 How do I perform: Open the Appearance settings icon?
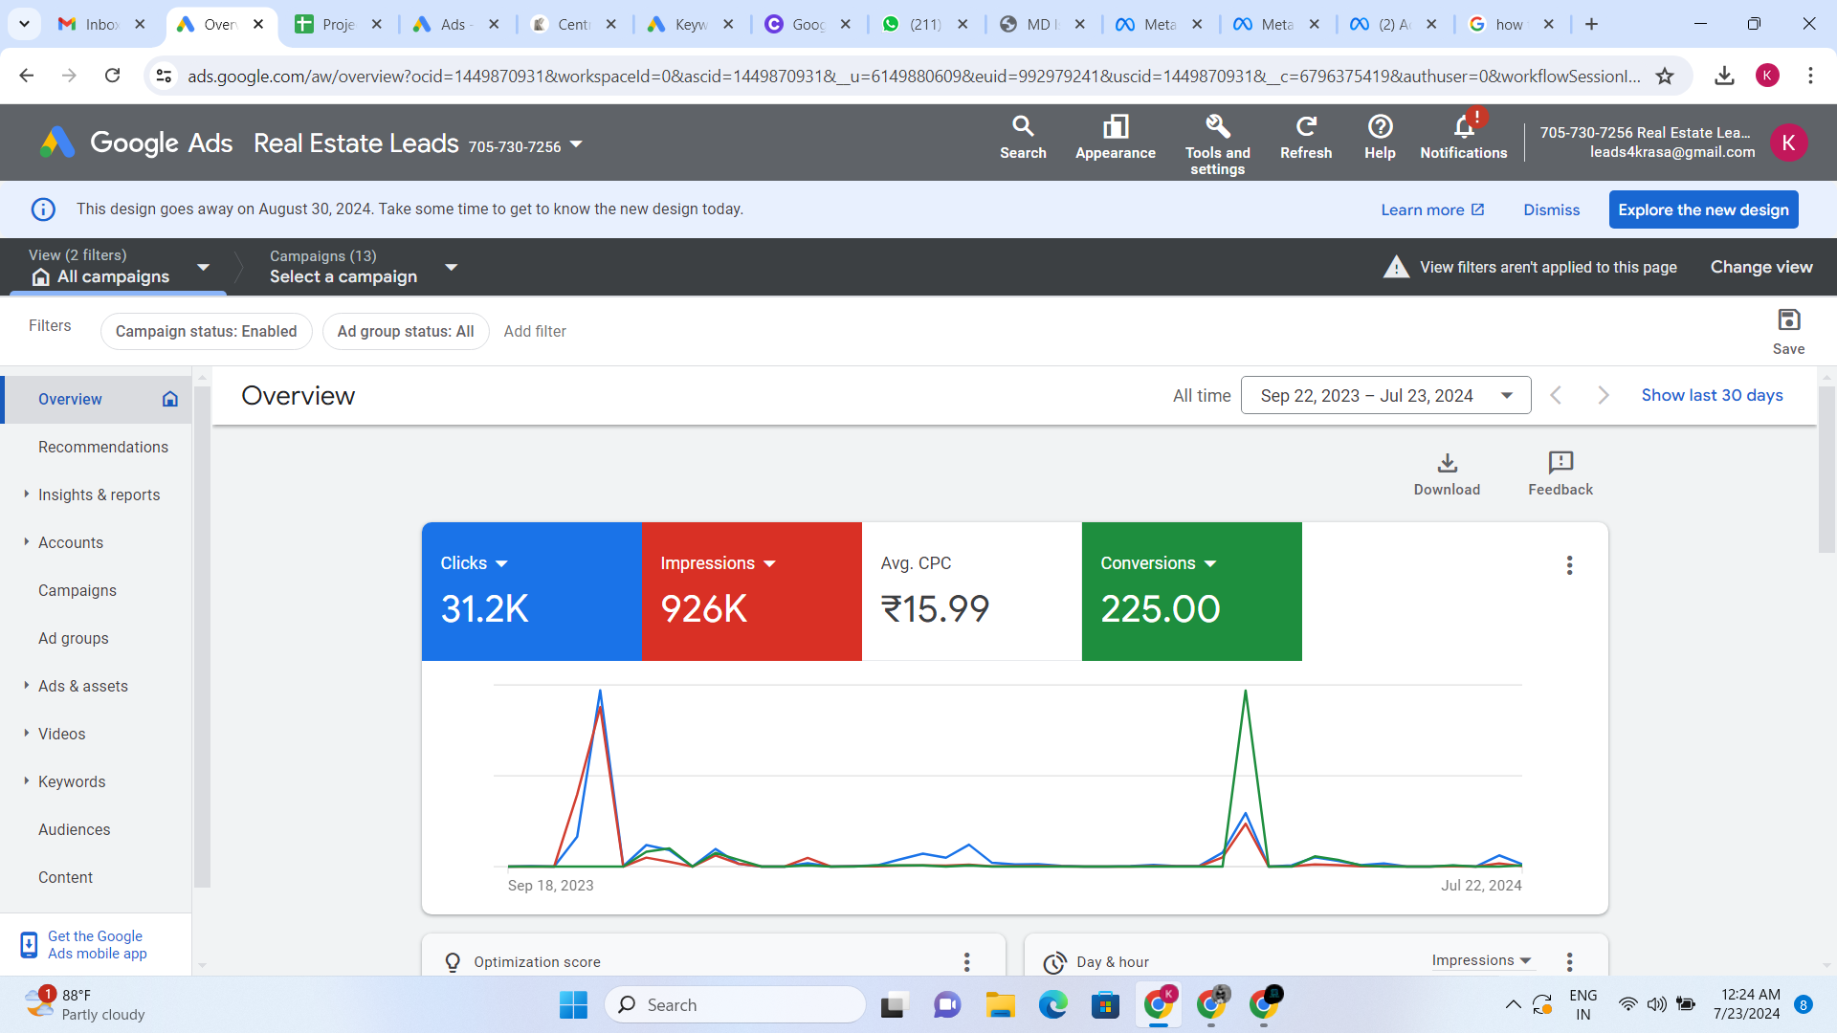pos(1116,138)
